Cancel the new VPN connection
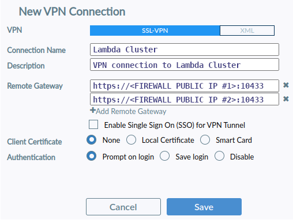The height and width of the screenshot is (220, 293). click(x=123, y=207)
